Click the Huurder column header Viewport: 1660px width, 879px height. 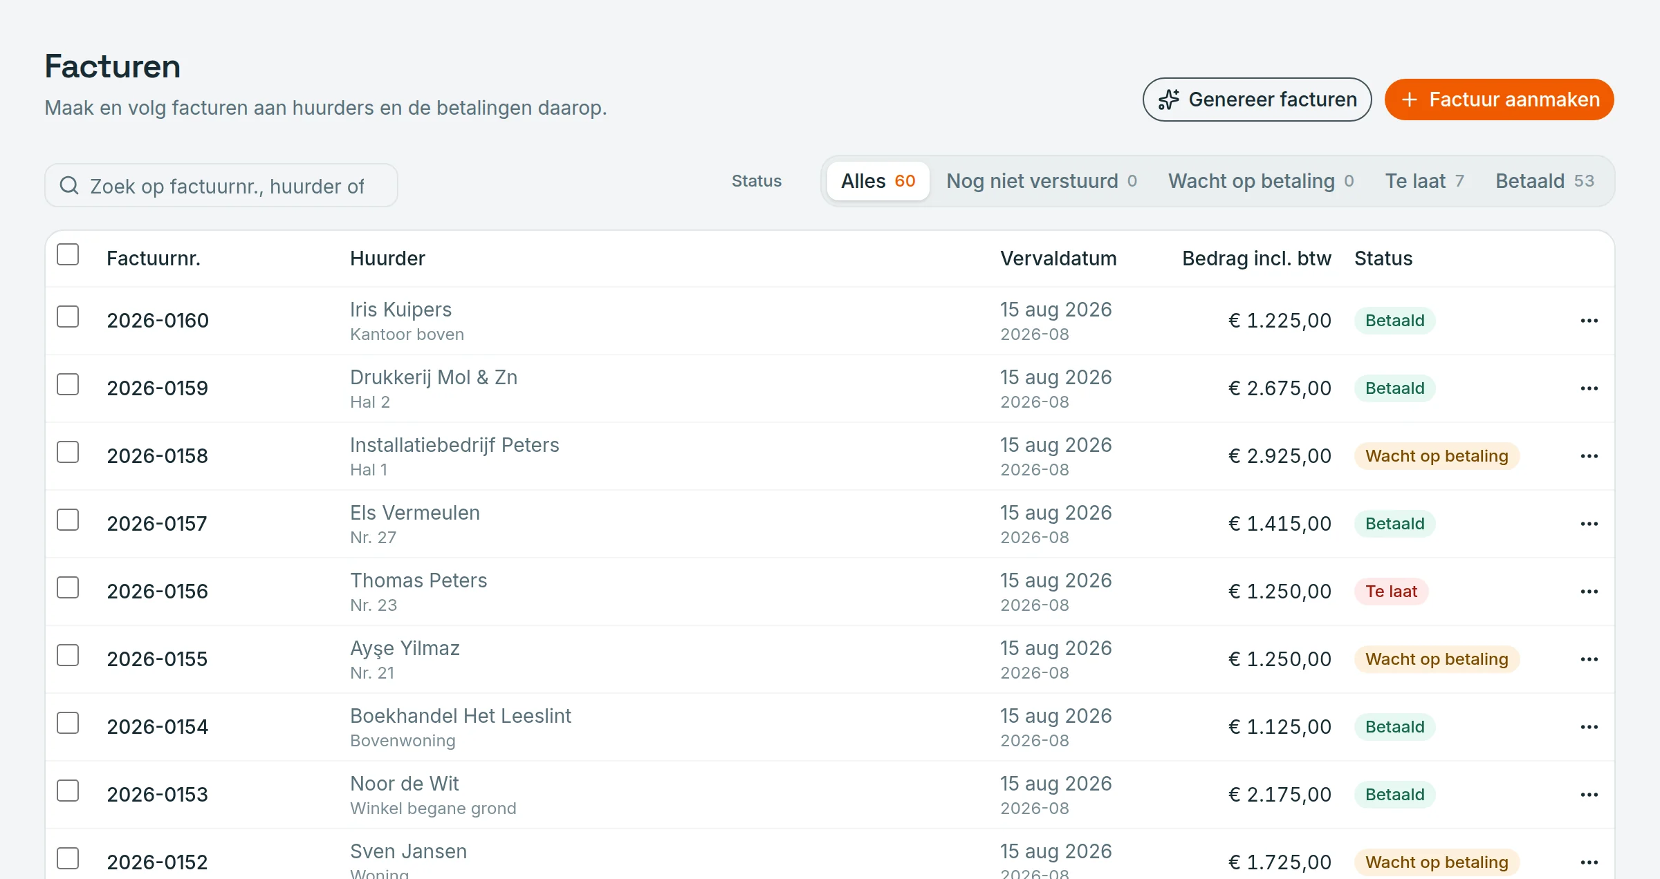pyautogui.click(x=387, y=258)
